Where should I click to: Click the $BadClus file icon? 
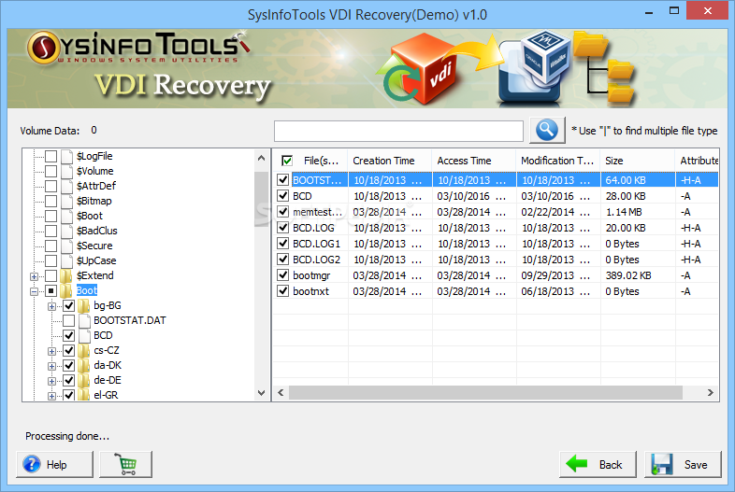(67, 231)
